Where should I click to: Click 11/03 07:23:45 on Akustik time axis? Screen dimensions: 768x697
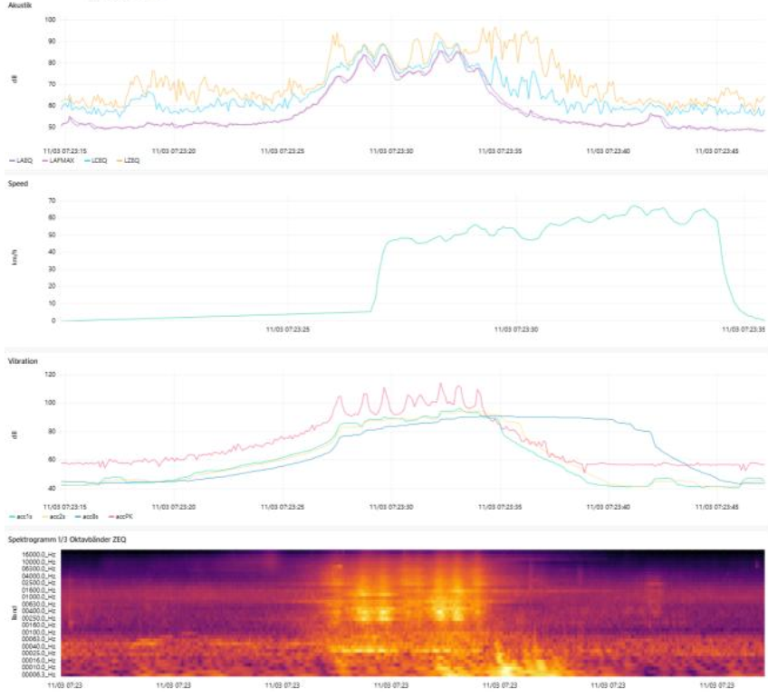click(x=716, y=151)
